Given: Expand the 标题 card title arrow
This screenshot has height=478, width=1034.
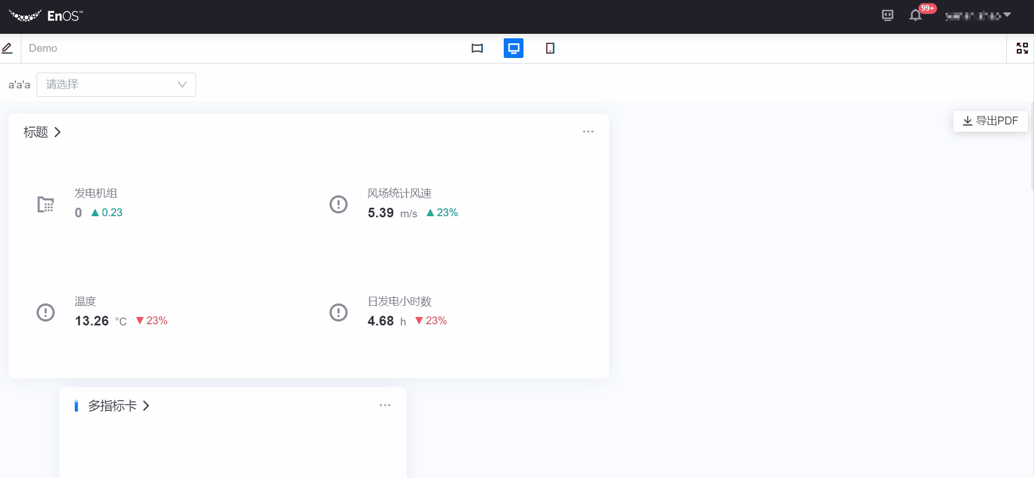Looking at the screenshot, I should pos(57,132).
